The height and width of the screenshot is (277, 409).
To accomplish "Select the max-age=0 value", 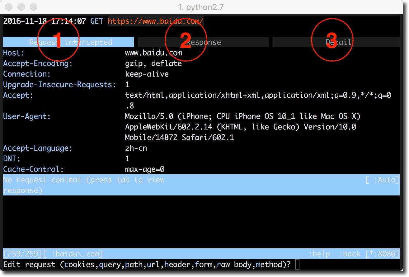I will coord(145,169).
